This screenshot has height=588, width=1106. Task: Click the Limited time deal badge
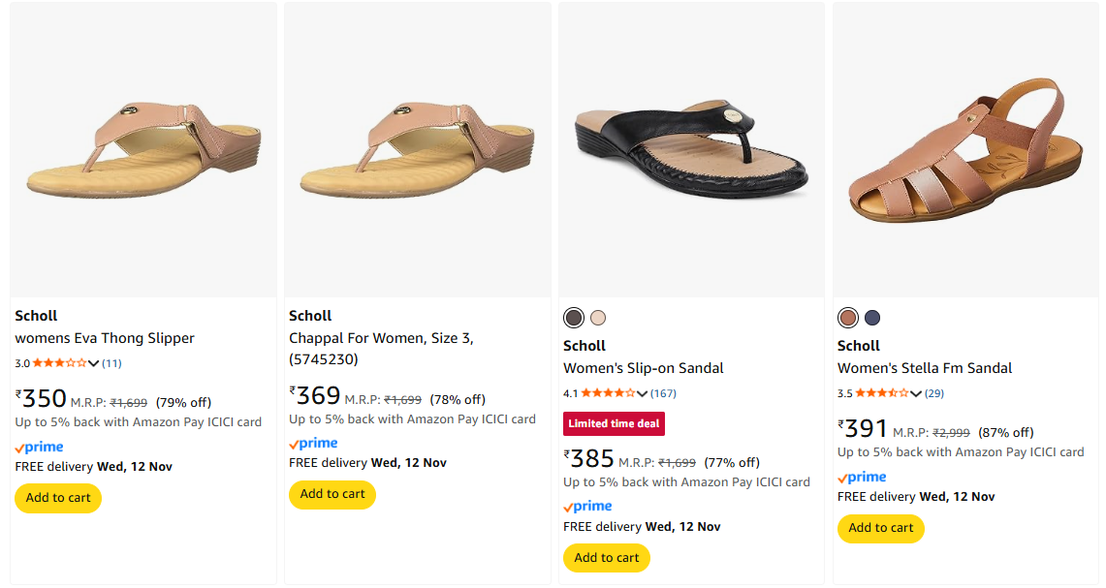click(614, 423)
